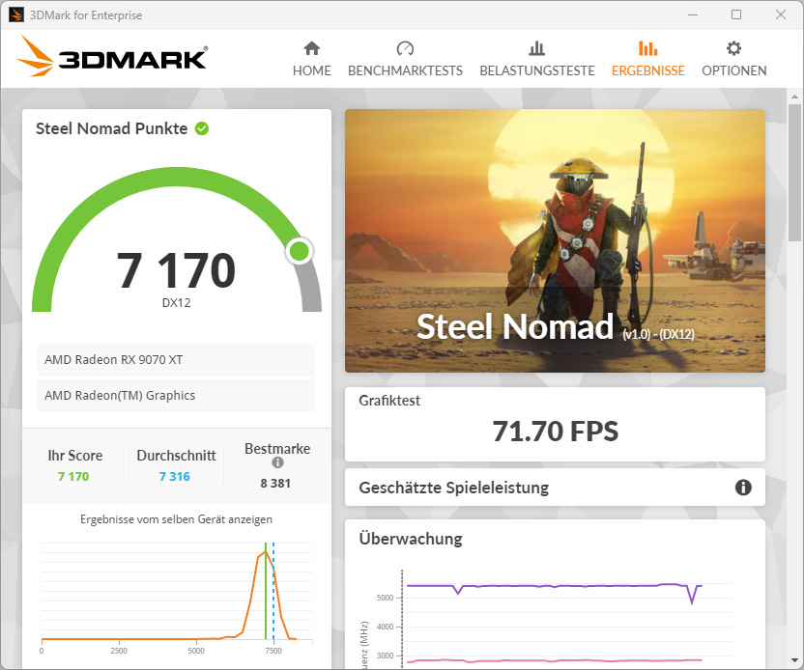Click the scrollbar down arrow
This screenshot has height=670, width=804.
[794, 660]
